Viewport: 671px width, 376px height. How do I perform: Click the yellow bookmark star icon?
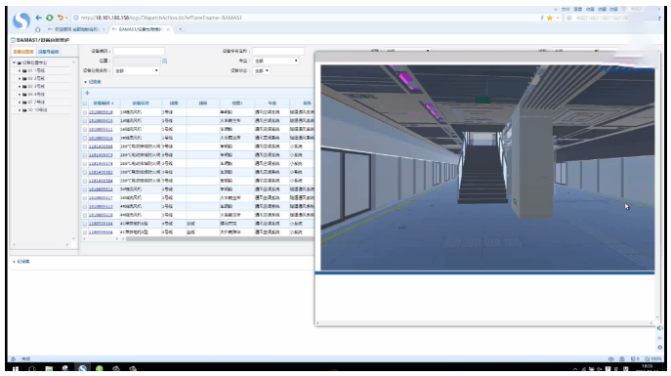pos(550,18)
